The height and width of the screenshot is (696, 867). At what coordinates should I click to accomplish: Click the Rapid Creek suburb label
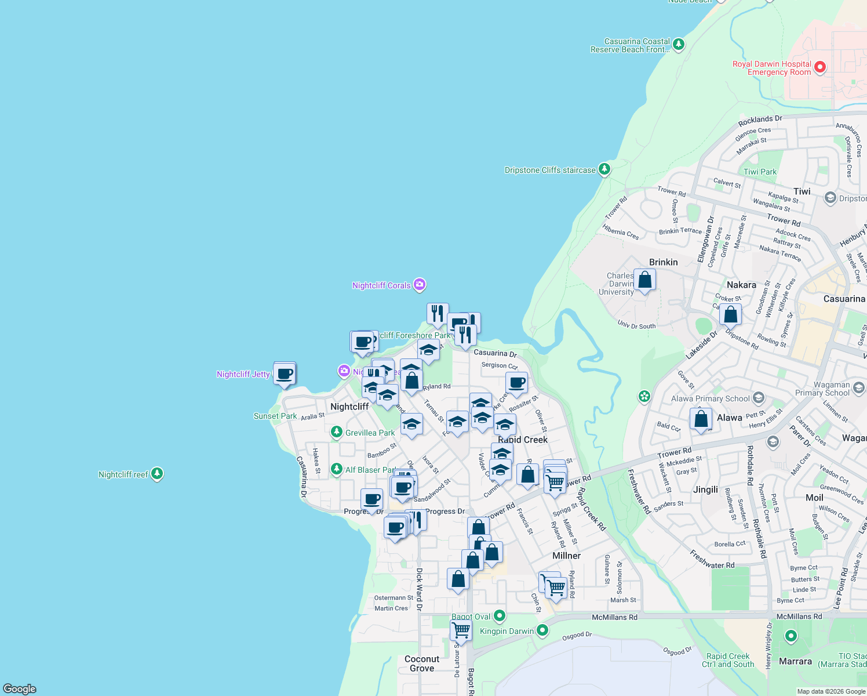(x=523, y=440)
